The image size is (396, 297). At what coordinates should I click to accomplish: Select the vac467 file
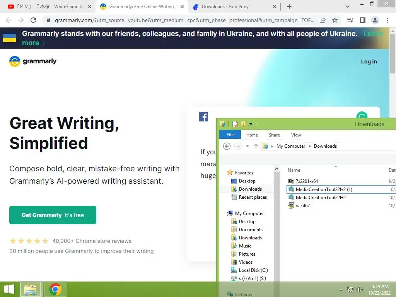(302, 206)
